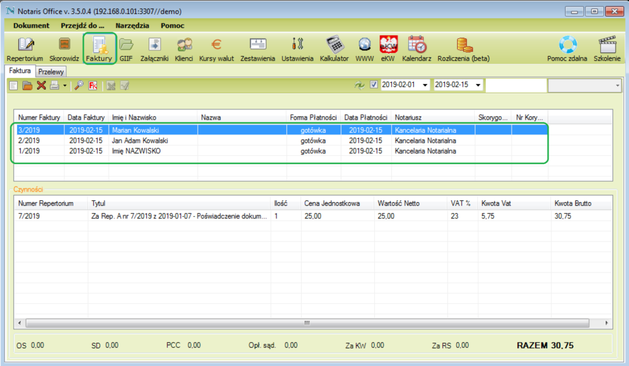
Task: Open the Faktury module
Action: 99,49
